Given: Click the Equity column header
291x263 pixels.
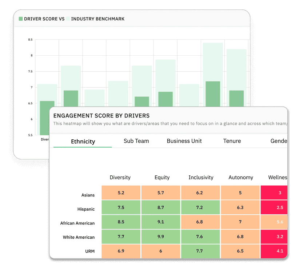Looking at the screenshot, I should point(162,178).
